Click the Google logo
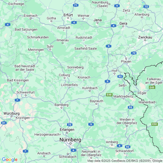Image resolution: width=163 pixels, height=163 pixels. (x=10, y=160)
